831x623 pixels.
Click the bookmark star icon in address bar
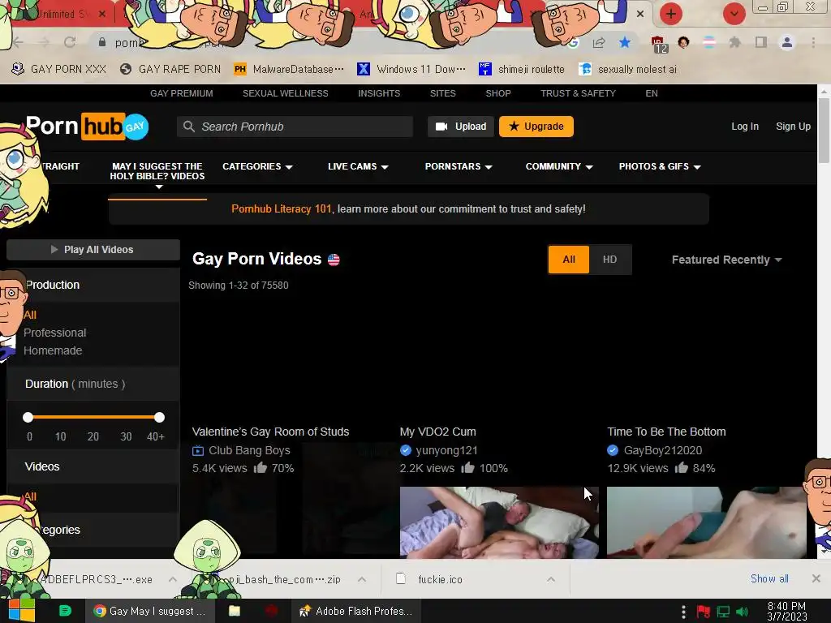(625, 42)
